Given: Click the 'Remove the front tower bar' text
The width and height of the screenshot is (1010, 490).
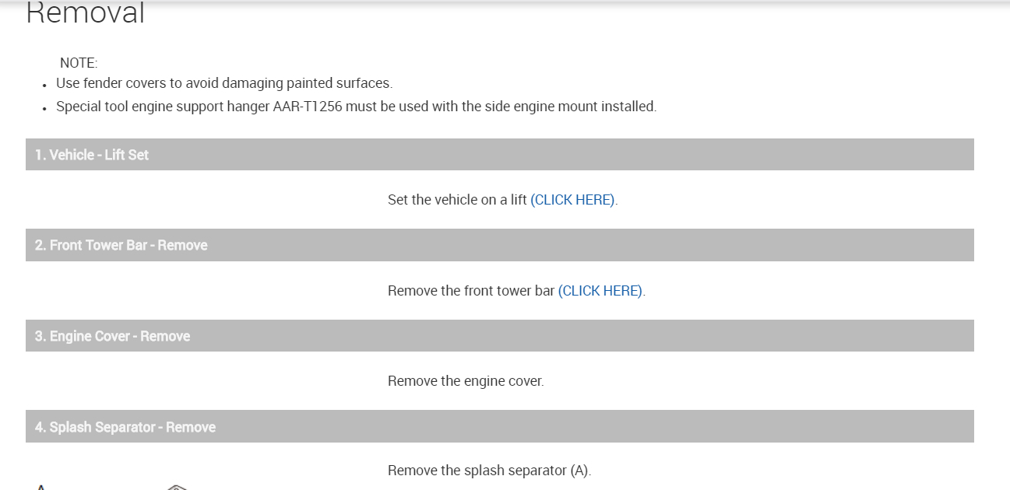Looking at the screenshot, I should (471, 291).
